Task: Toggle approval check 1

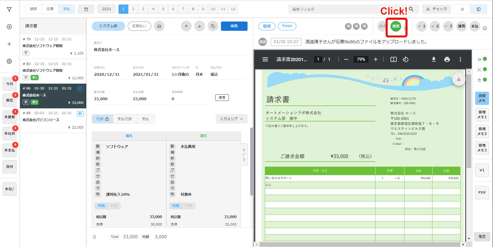Action: [422, 26]
